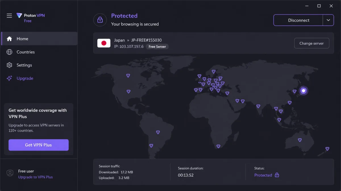This screenshot has height=191, width=341.
Task: Click the Free user label
Action: click(x=26, y=171)
